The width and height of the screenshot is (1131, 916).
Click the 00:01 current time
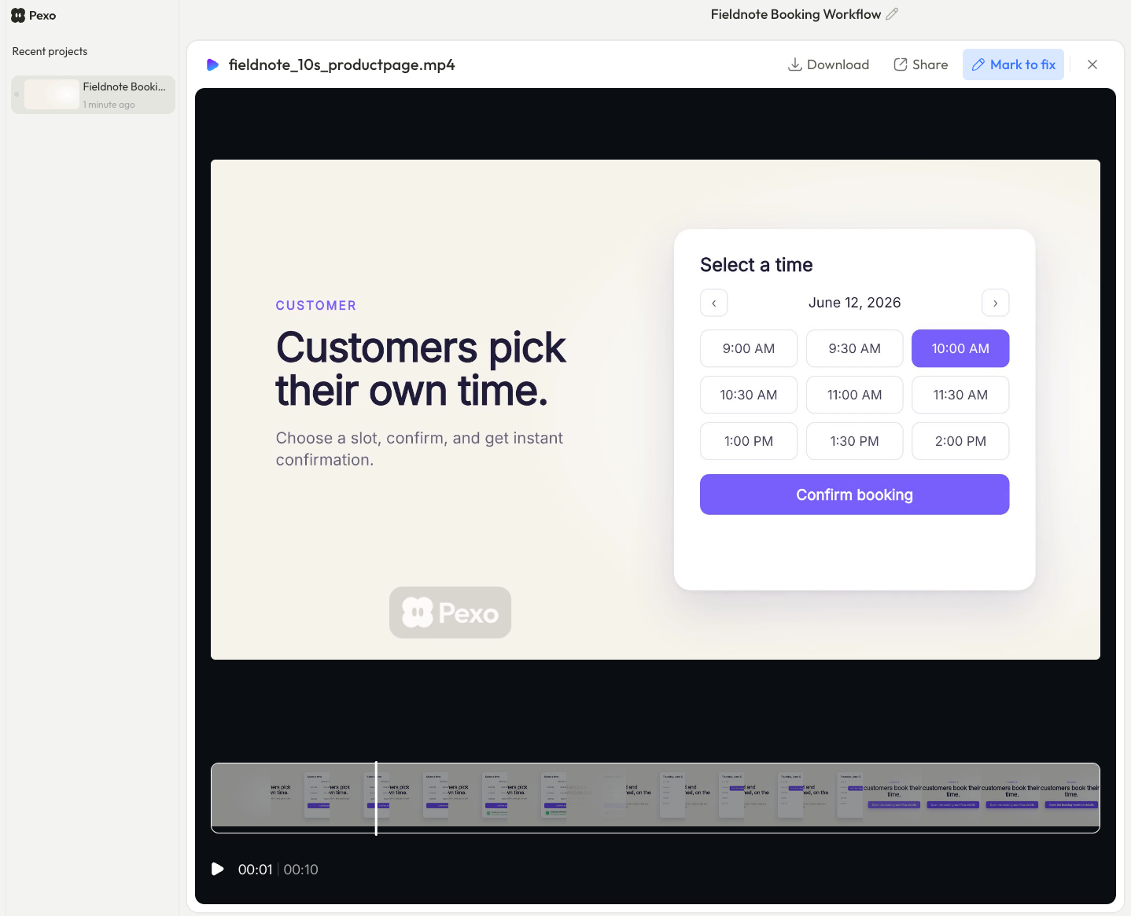[x=255, y=870]
